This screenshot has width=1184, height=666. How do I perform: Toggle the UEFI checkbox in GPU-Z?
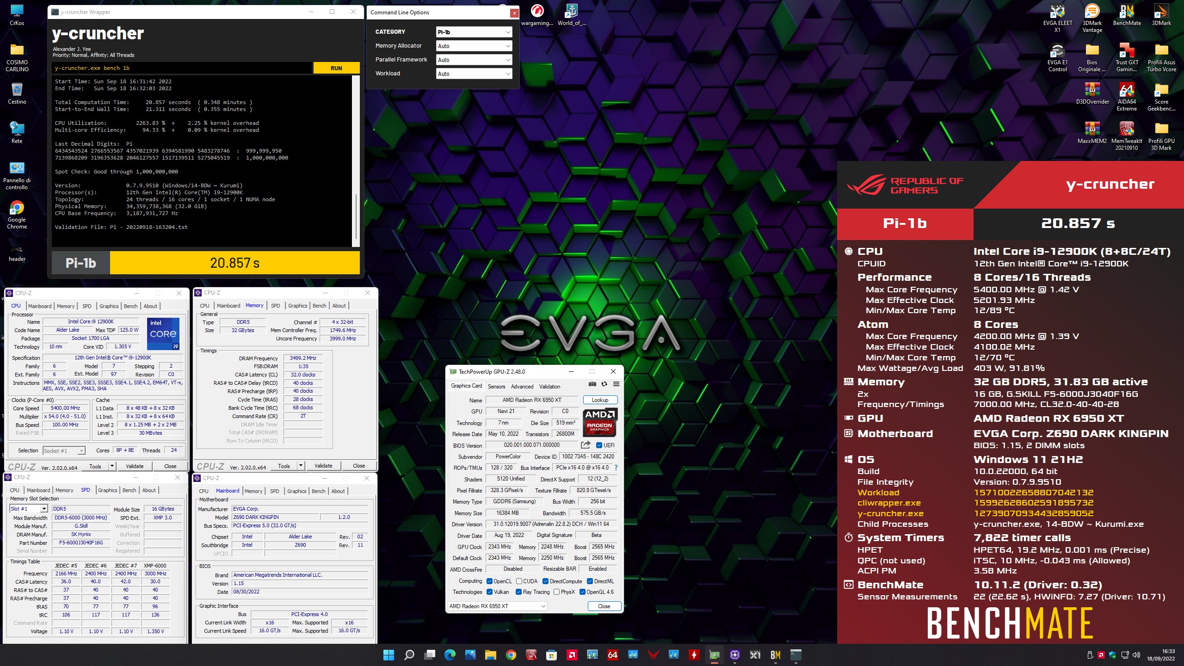click(x=599, y=445)
